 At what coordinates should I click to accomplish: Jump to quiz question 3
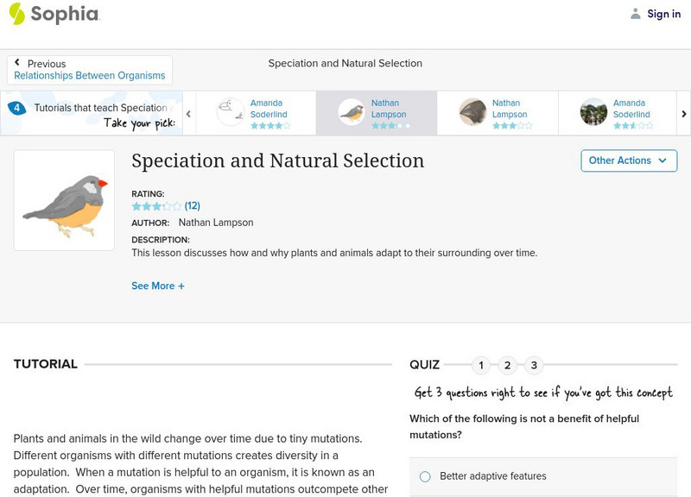click(534, 365)
